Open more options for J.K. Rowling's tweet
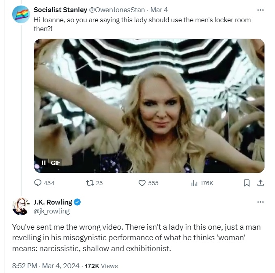 [x=260, y=202]
